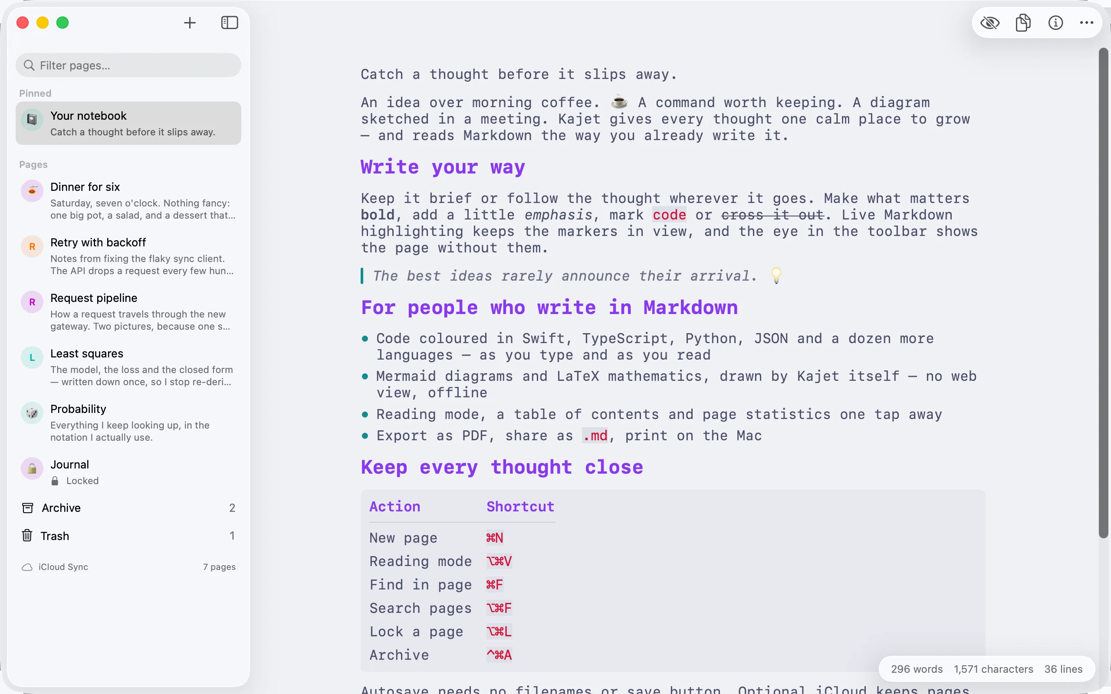This screenshot has height=694, width=1111.
Task: Click the Trash count 1
Action: 232,536
